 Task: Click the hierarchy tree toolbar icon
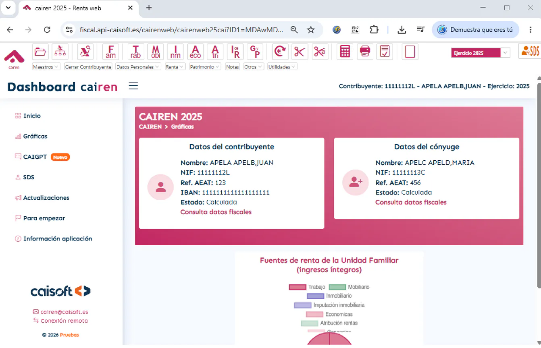coord(60,52)
